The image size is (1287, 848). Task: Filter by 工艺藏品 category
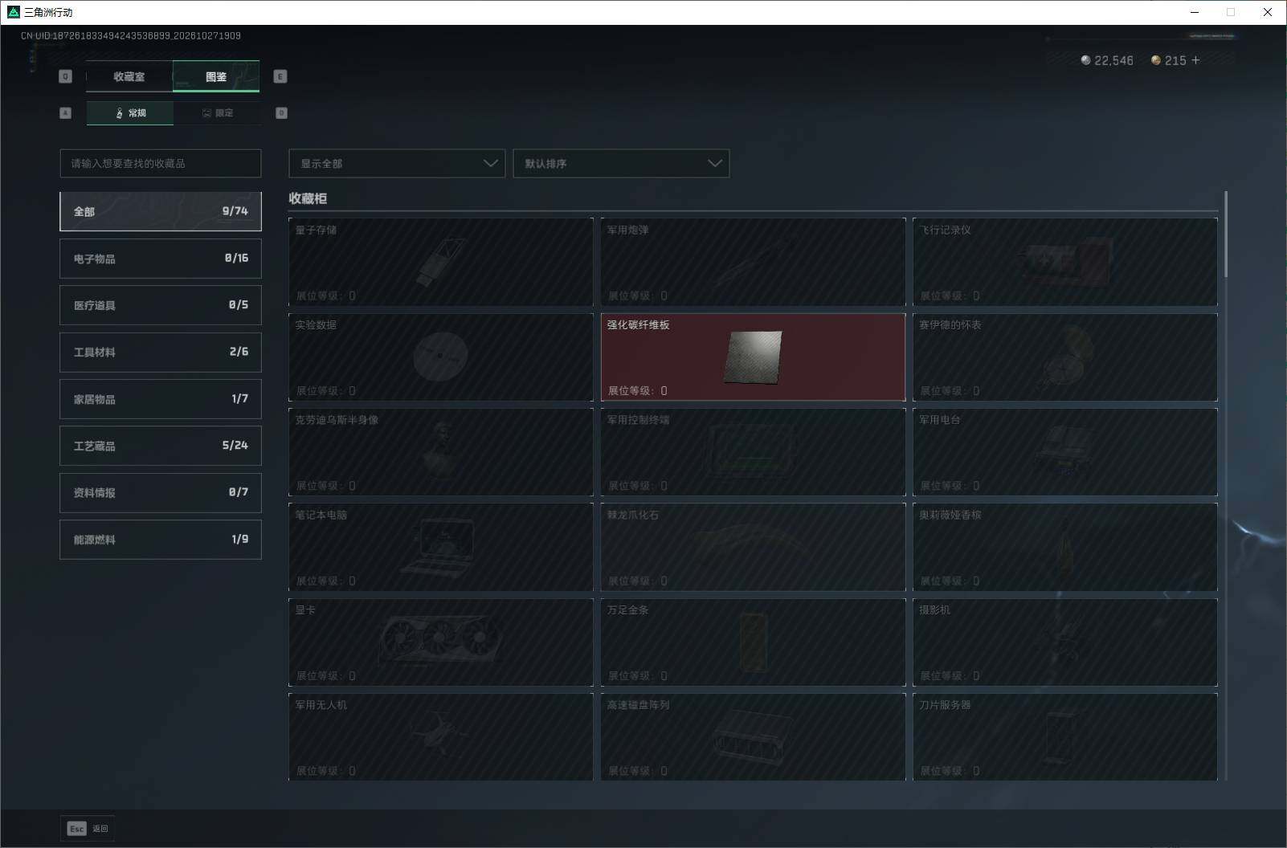pos(161,446)
